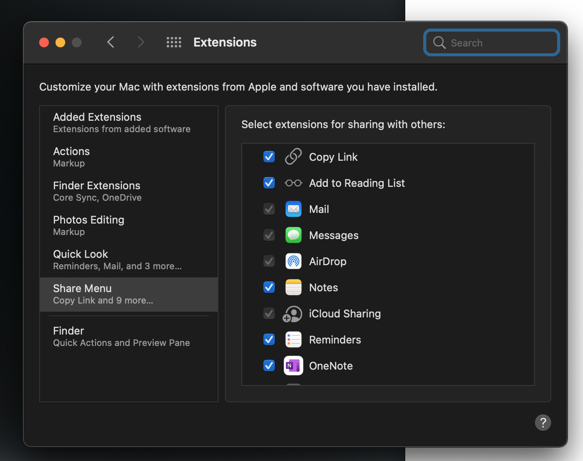Disable the Add to Reading List checkbox
Viewport: 583px width, 461px height.
click(269, 183)
